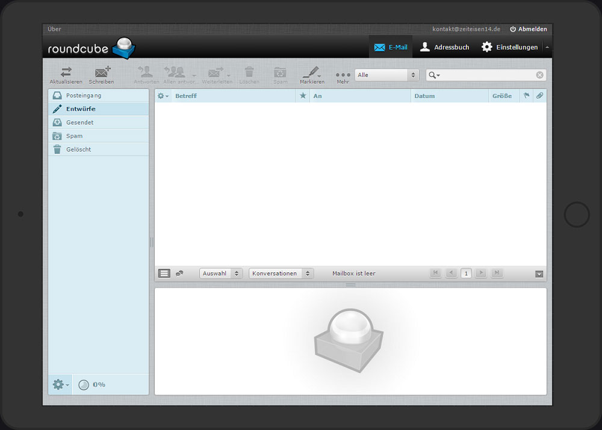602x430 pixels.
Task: Open the Auswahl selection dropdown
Action: tap(221, 274)
